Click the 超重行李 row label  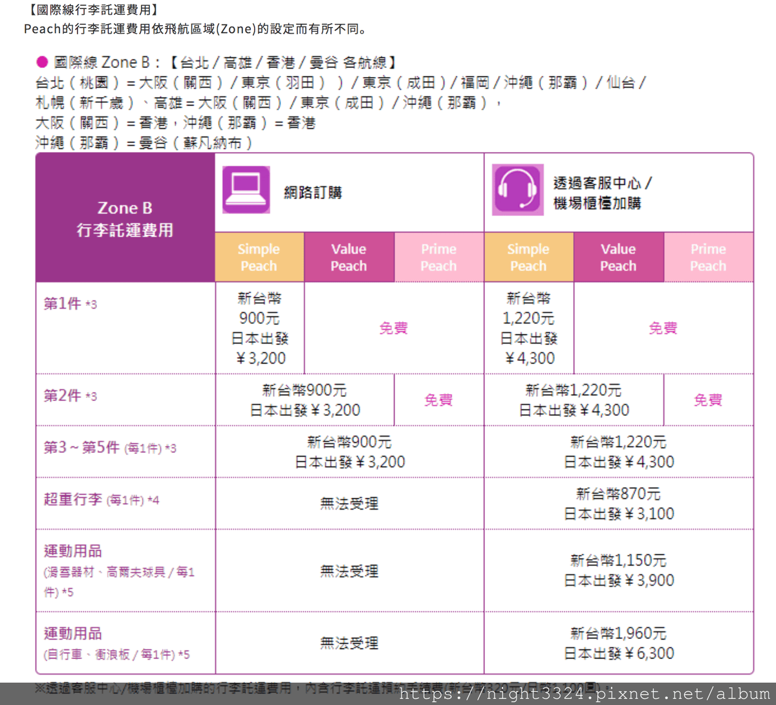[102, 499]
